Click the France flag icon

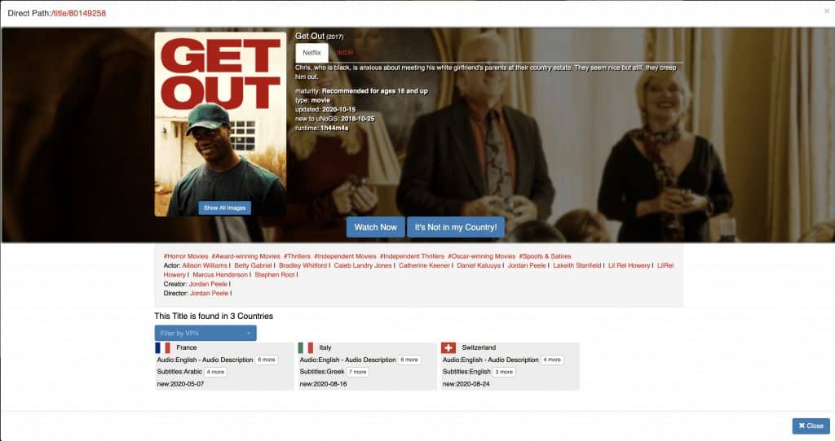click(x=163, y=348)
